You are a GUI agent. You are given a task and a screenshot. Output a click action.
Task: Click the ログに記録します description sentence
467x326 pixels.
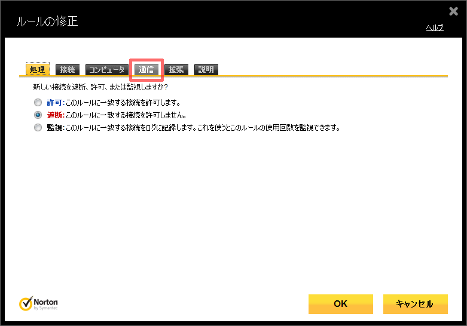[x=203, y=127]
